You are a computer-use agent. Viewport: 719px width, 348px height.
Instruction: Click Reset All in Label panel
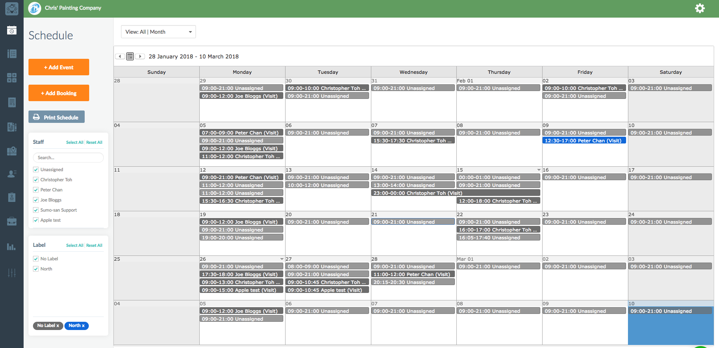[x=94, y=245]
